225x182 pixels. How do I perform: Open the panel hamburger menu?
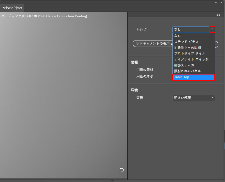point(221,8)
